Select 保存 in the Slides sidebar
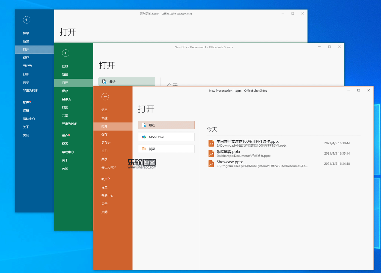Image resolution: width=381 pixels, height=273 pixels. tap(104, 134)
